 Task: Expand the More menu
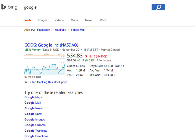[103, 20]
